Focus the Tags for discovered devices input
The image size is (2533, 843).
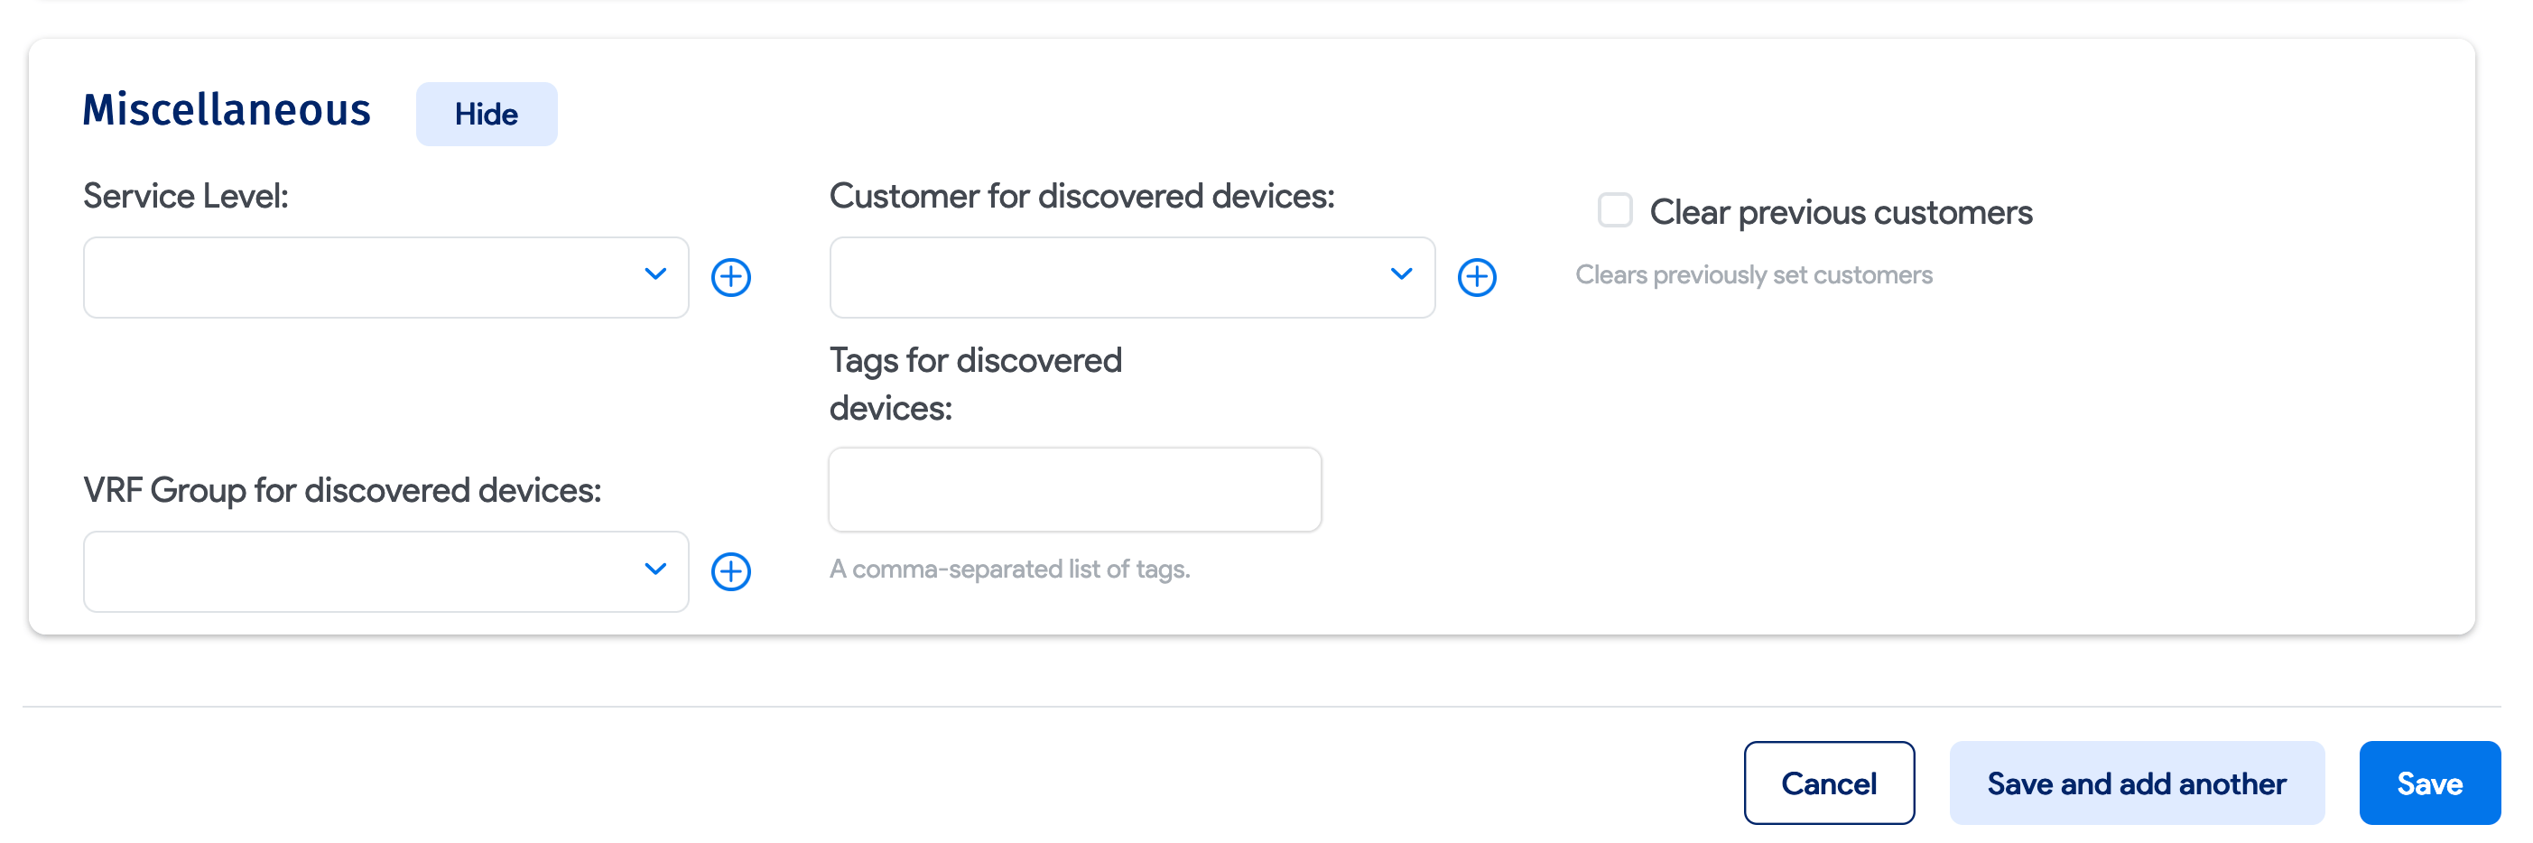1074,490
